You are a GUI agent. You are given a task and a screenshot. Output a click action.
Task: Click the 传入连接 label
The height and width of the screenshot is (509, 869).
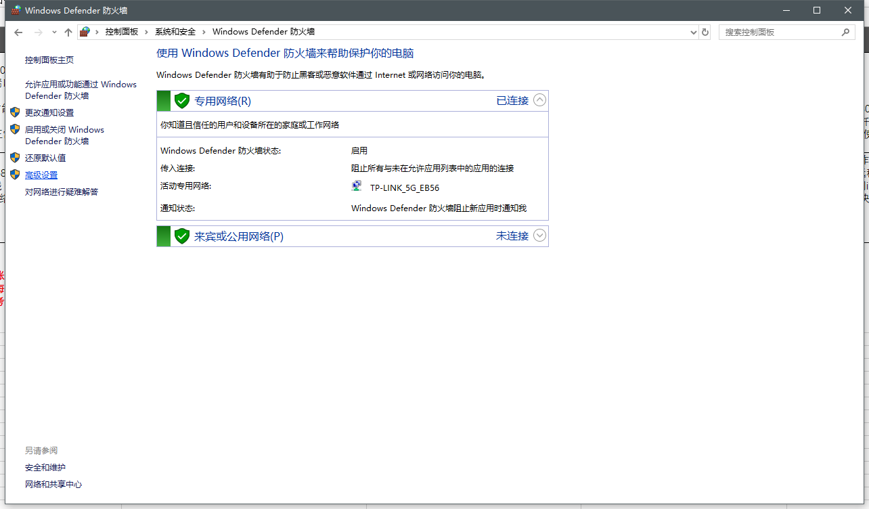[177, 169]
